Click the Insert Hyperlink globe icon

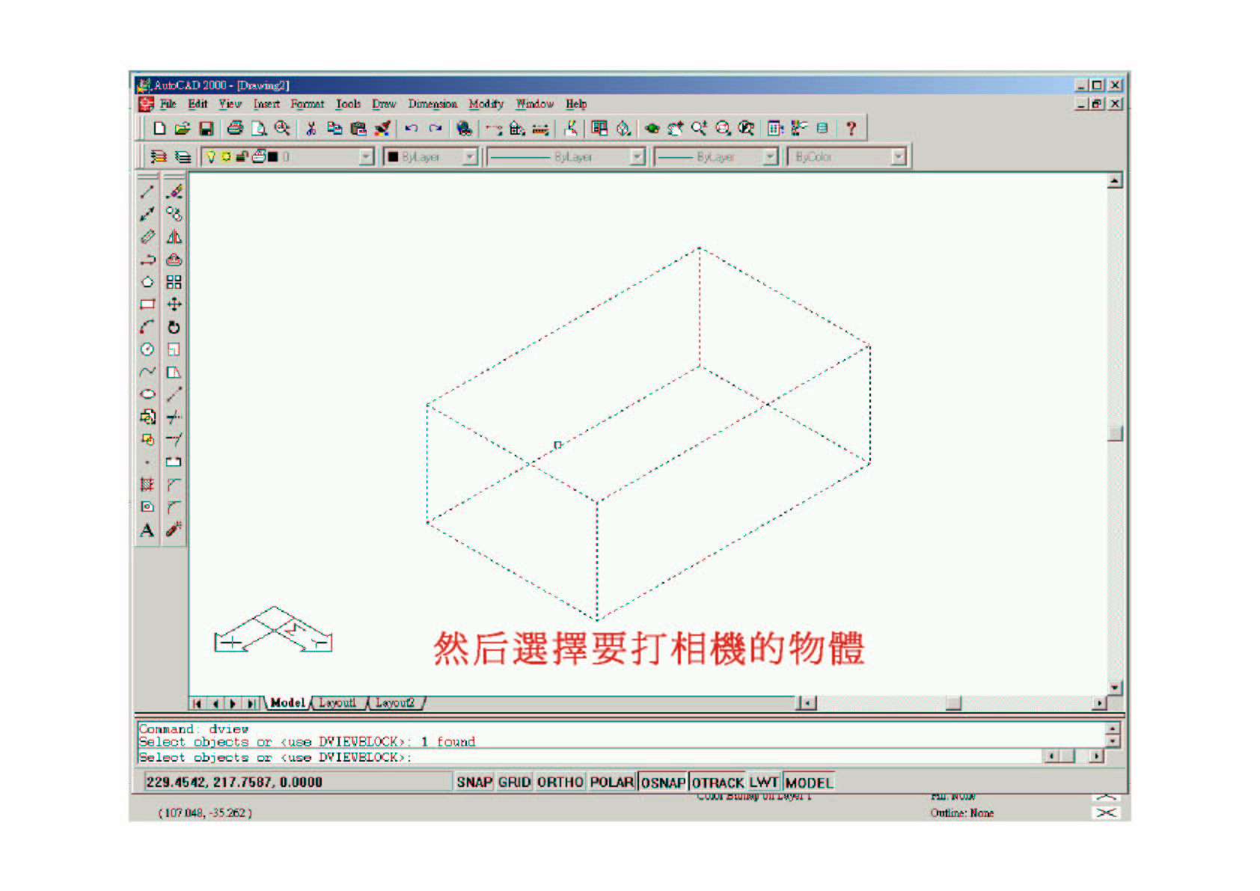tap(464, 129)
